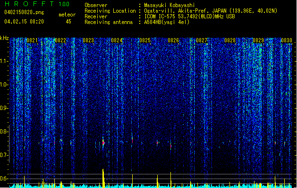Image resolution: width=297 pixels, height=188 pixels.
Task: Click the Ogata-vill. Akita-Pref. JAPAN location value
Action: (x=211, y=11)
